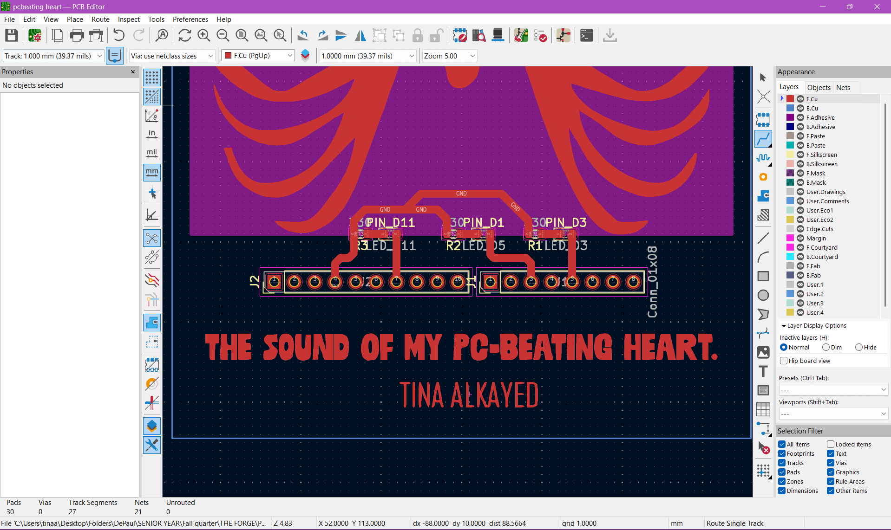The height and width of the screenshot is (530, 891).
Task: Toggle visibility of the F.Silkscreen layer
Action: pyautogui.click(x=800, y=155)
